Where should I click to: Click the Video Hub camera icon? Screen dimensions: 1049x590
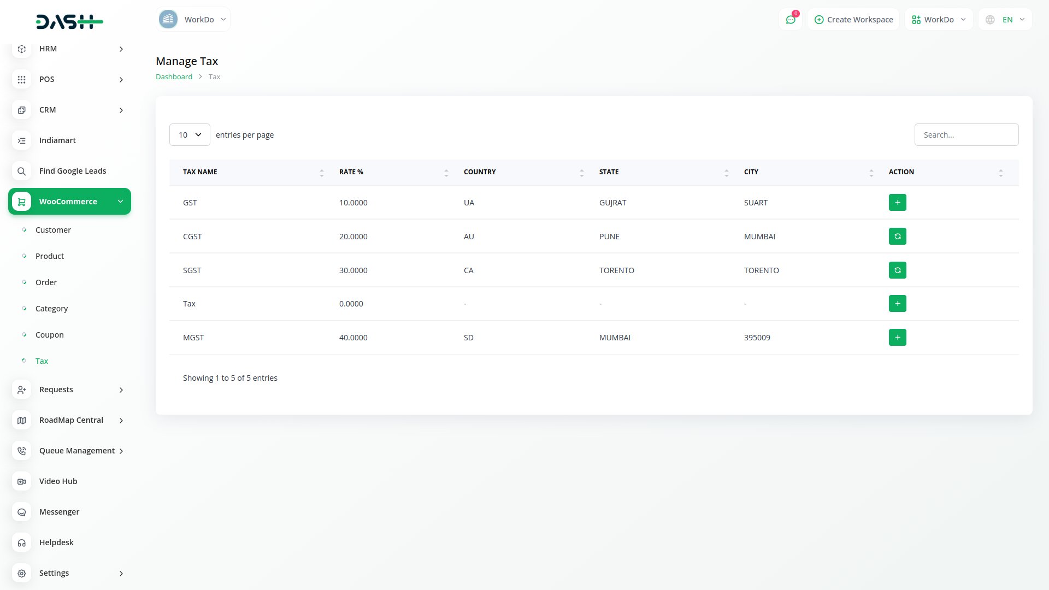coord(21,481)
